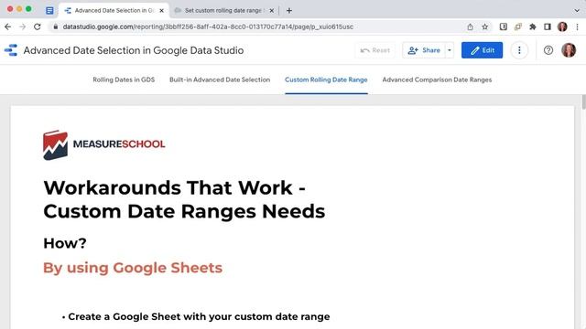Select the Advanced Date Selection browser tab
Viewport: 586px width, 329px height.
tap(114, 10)
